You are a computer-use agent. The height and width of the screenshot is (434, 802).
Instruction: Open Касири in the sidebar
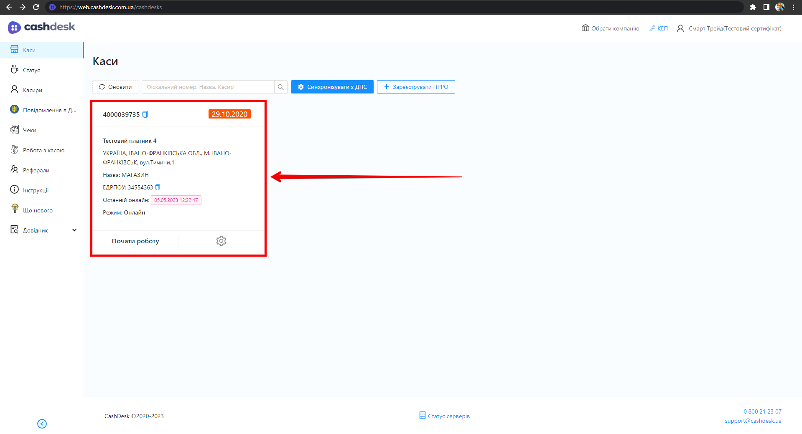point(32,90)
